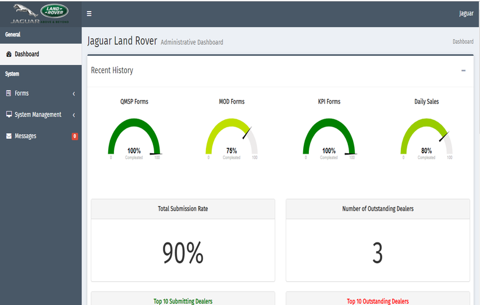
Task: Click the Dashboard breadcrumb link
Action: [463, 42]
